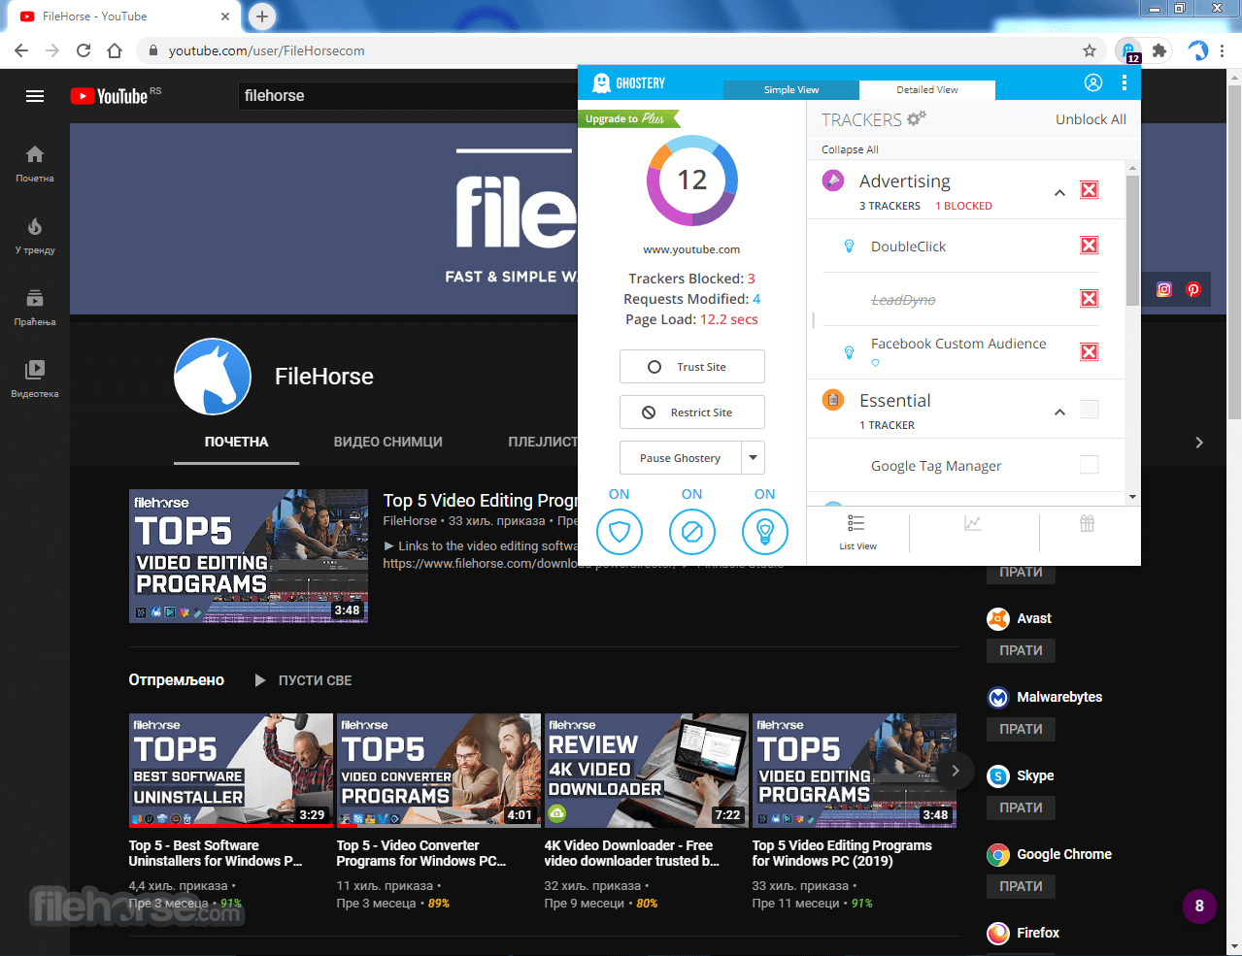
Task: Open Top 5 Video Converter Programs thumbnail
Action: (x=439, y=771)
